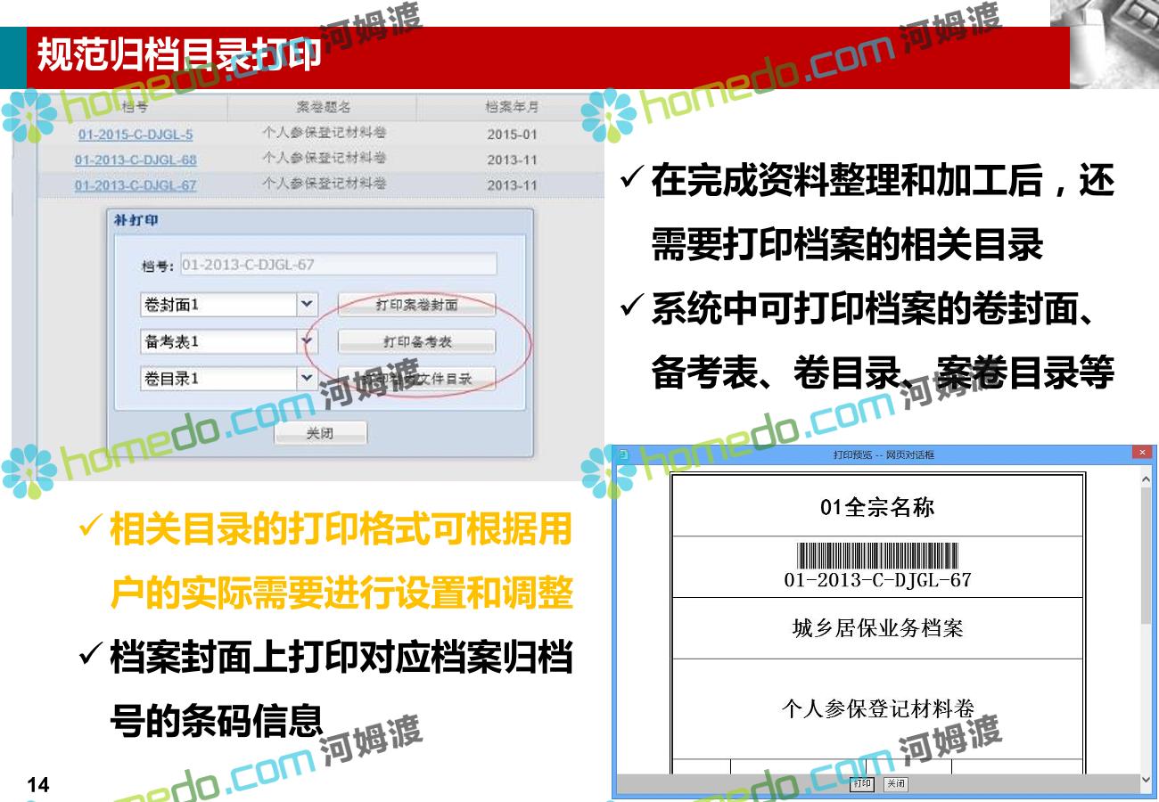Screen dimensions: 1159x802
Task: Click the 档案年月 column header
Action: tap(512, 108)
